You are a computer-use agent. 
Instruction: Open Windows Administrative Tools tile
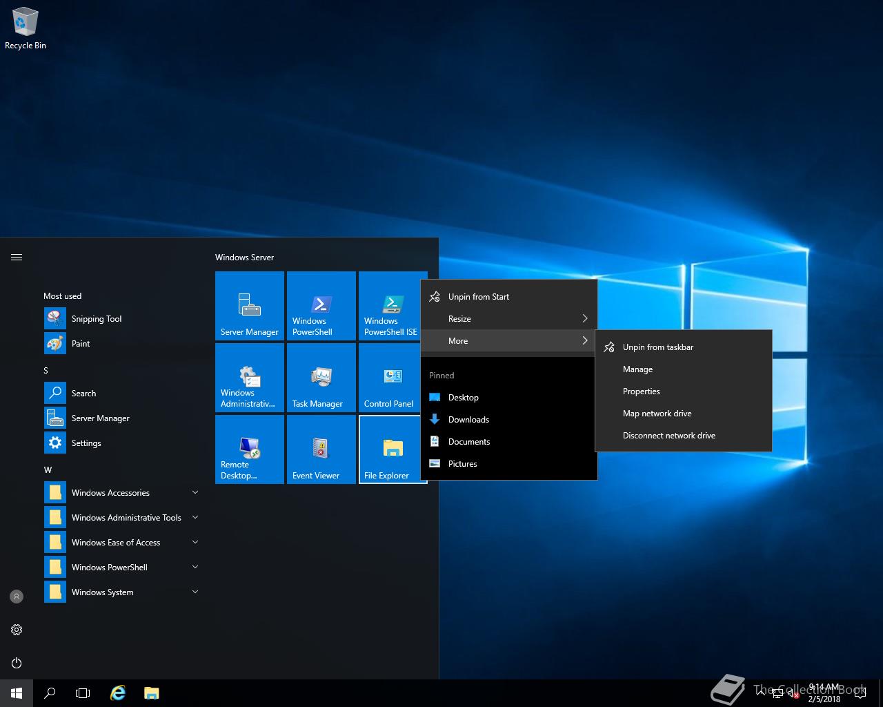[250, 378]
